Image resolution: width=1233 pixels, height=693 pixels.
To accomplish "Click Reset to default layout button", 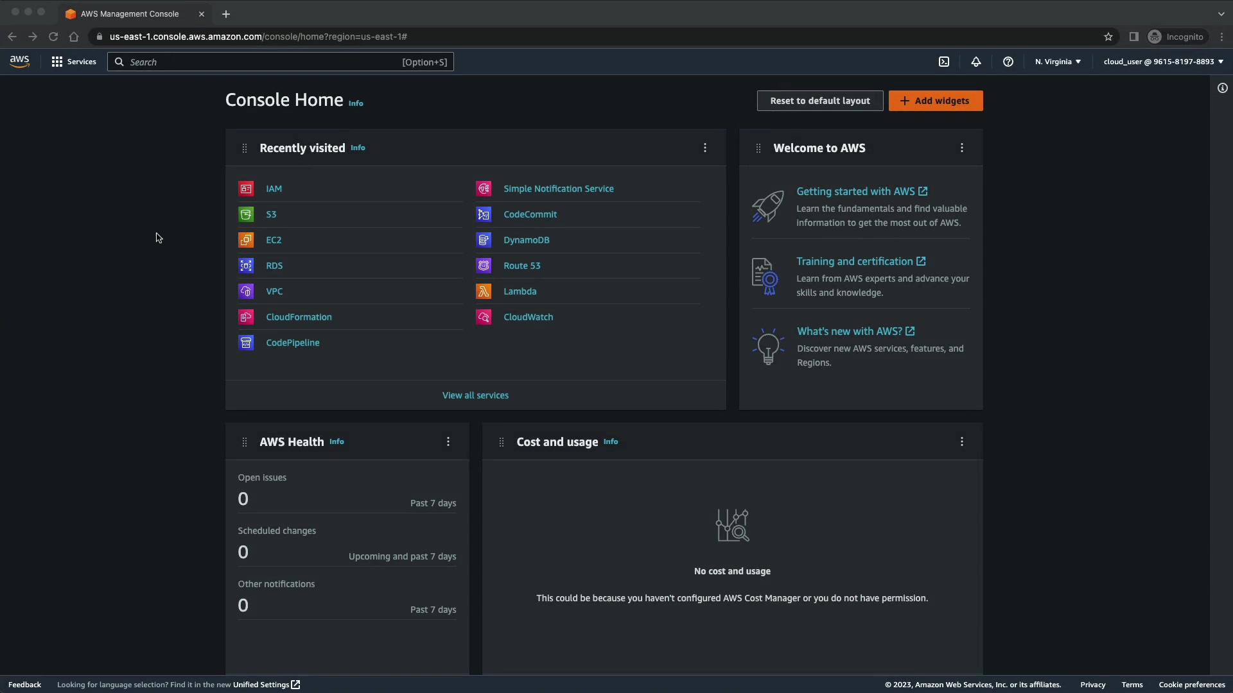I will 819,101.
